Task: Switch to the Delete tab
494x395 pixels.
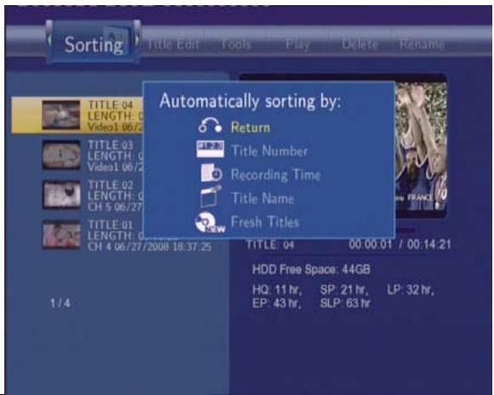Action: [360, 44]
